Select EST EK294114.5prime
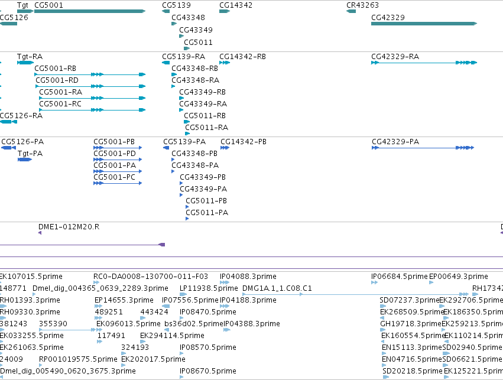 172,336
